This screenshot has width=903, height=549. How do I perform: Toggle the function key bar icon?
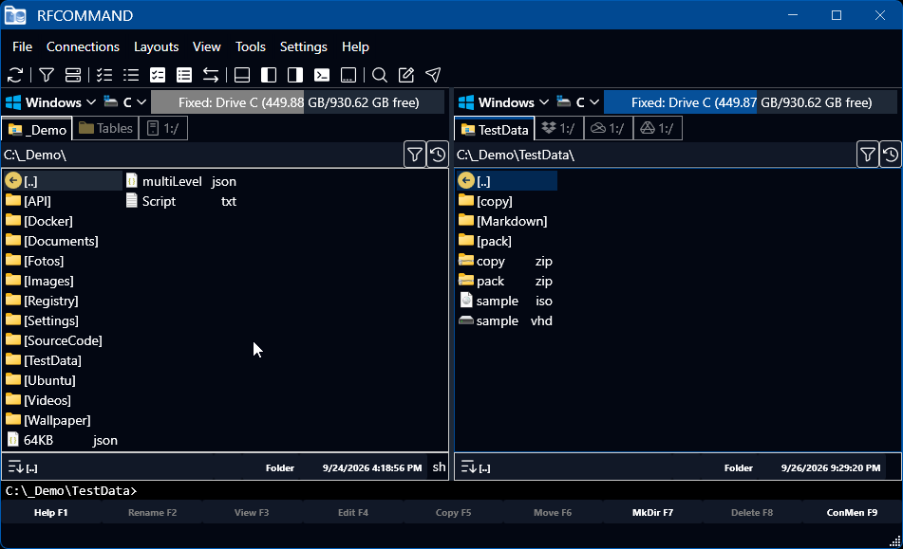348,75
